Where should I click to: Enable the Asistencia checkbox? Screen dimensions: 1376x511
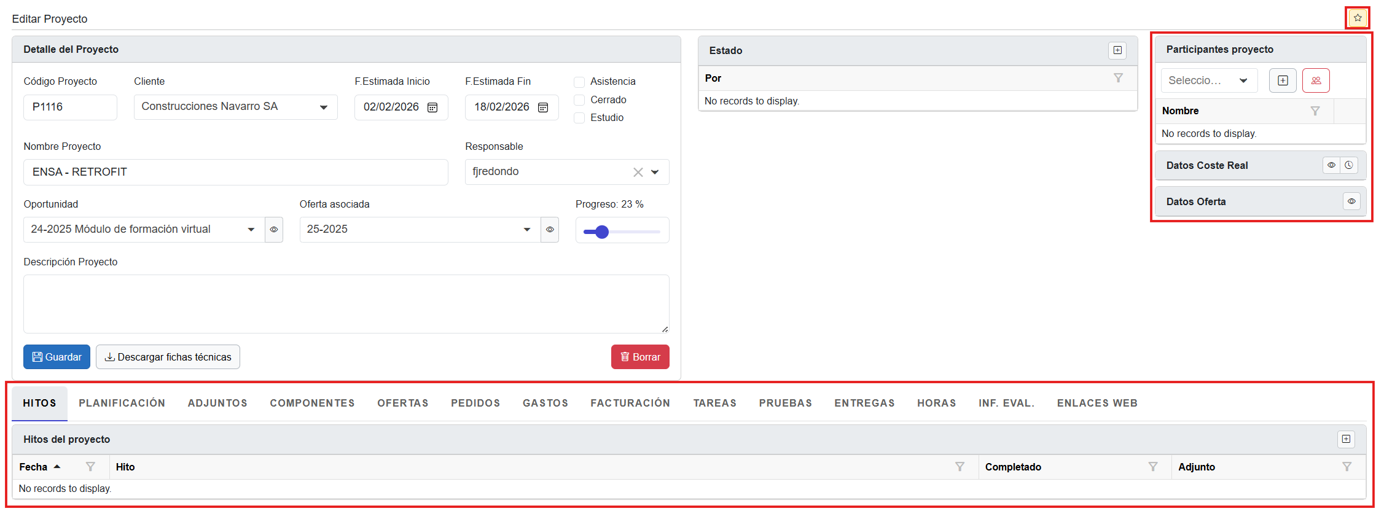click(x=579, y=82)
